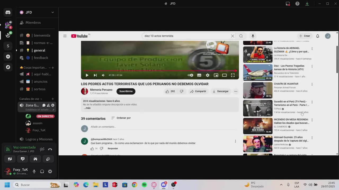Mute the YouTube video volume
This screenshot has width=339, height=190.
pos(103,75)
